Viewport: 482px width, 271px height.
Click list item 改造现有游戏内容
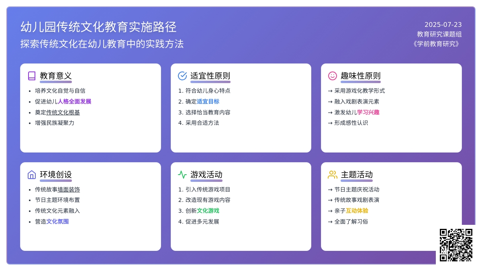tap(208, 200)
